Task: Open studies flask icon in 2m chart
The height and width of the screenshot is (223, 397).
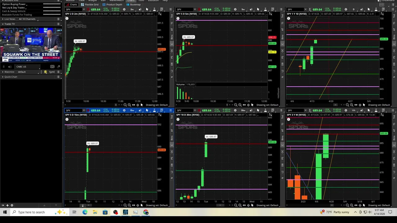Action: pos(154,10)
